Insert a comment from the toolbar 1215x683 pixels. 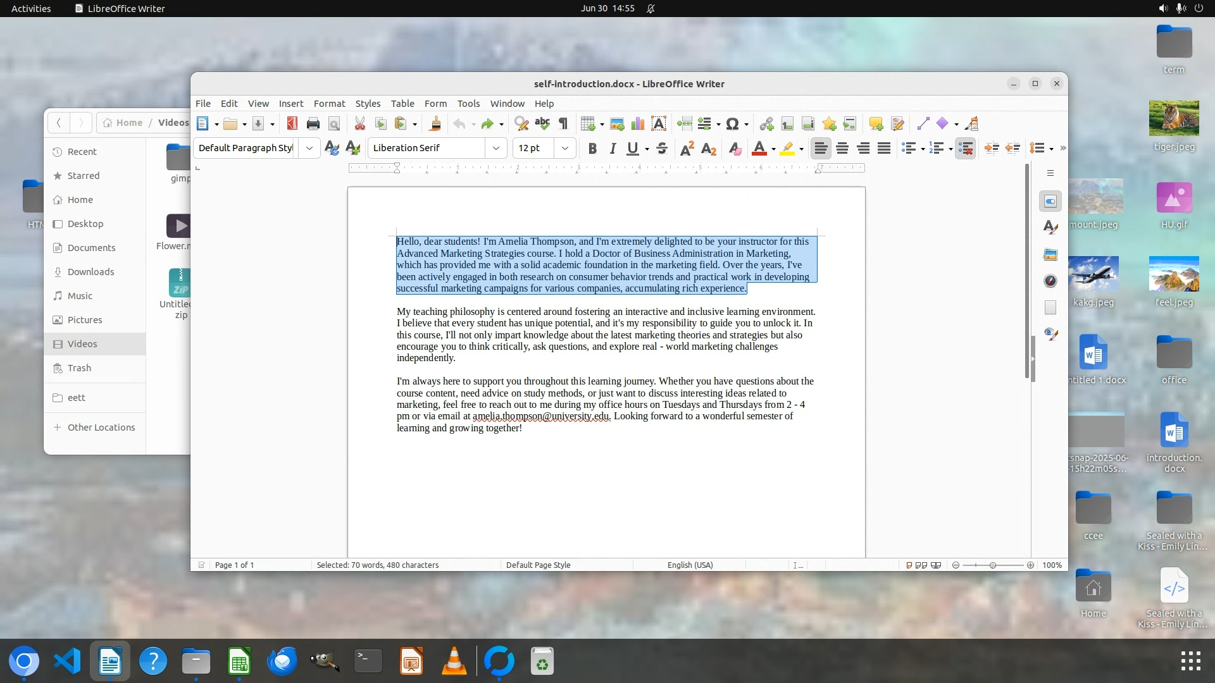pos(876,124)
